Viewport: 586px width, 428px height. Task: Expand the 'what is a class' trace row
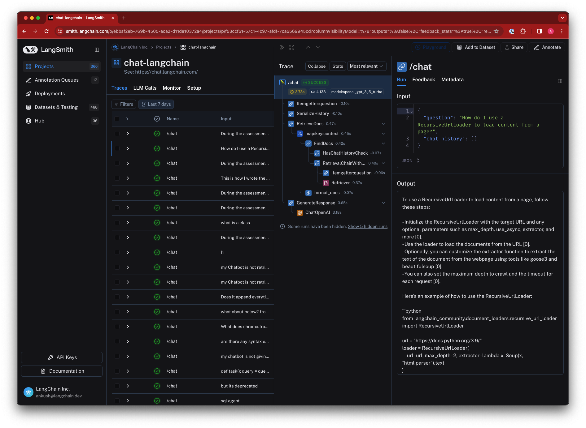click(128, 223)
